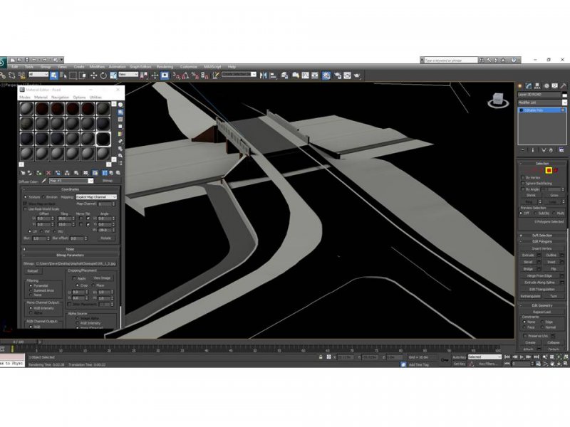Expand the Modifier List dropdown
Screen dimensions: 570x427
coord(541,102)
